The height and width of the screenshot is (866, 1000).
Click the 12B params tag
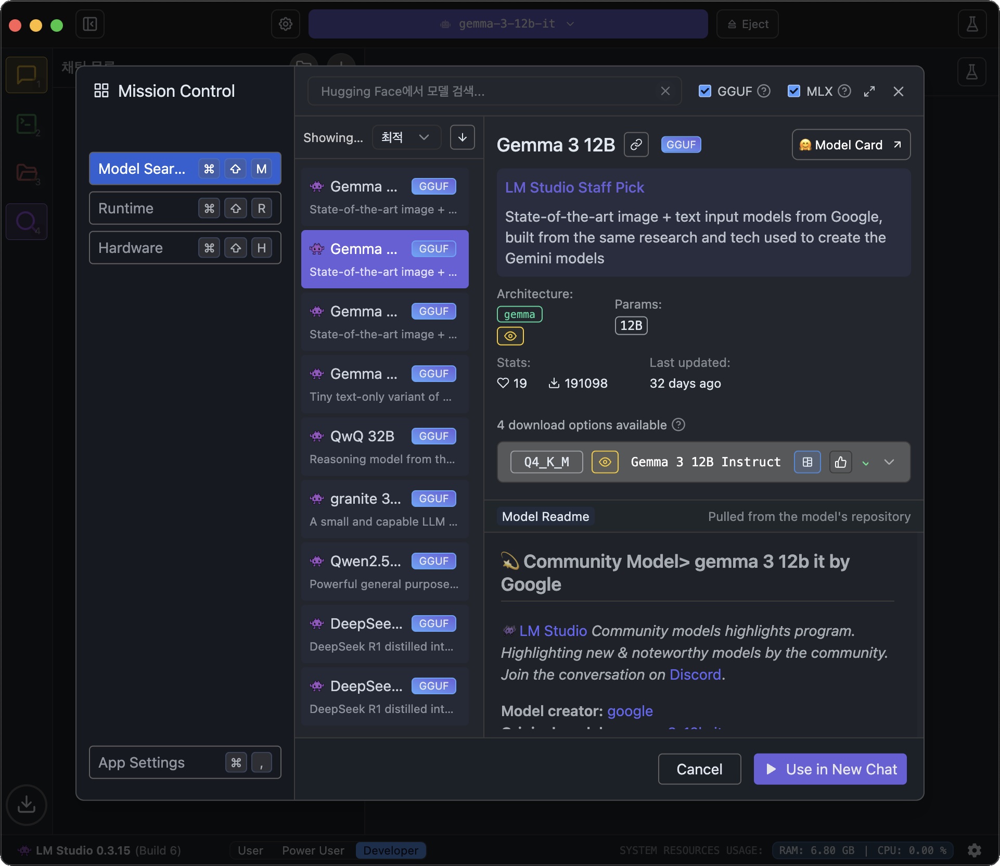[x=631, y=326]
